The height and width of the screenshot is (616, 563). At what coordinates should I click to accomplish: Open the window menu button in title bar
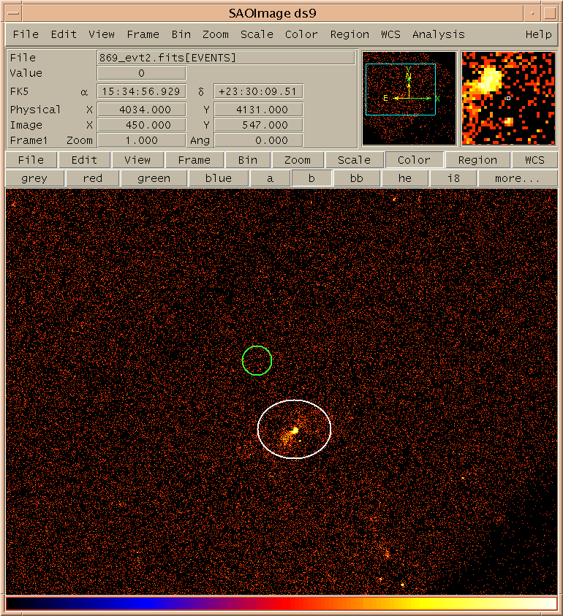point(13,13)
